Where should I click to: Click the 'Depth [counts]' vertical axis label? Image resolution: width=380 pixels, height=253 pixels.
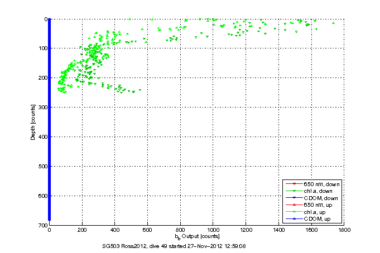33,122
